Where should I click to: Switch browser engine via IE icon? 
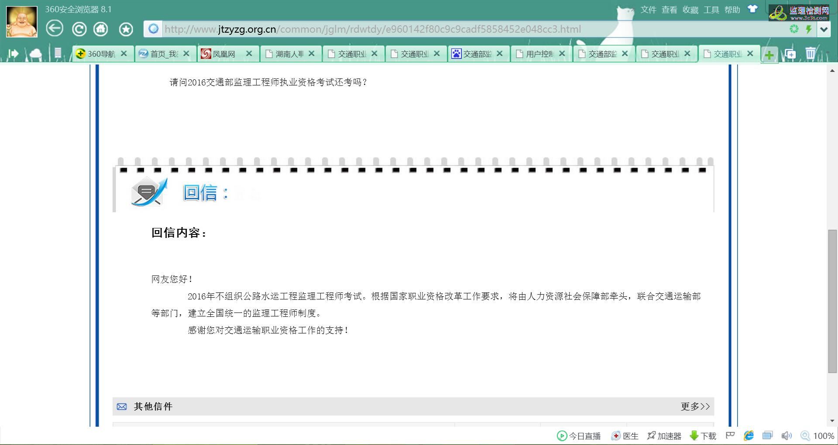click(749, 435)
